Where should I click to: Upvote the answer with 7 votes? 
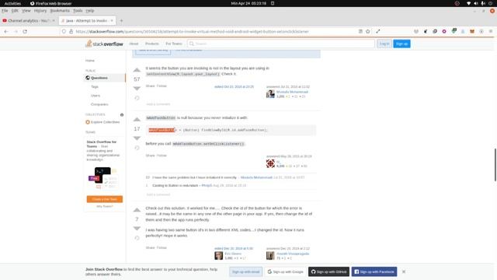coord(137,210)
